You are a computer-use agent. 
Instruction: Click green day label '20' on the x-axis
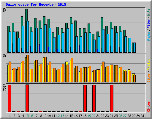point(94,116)
